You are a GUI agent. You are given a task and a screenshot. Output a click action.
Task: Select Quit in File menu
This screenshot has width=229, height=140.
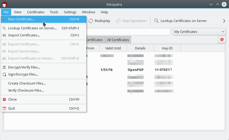44,108
